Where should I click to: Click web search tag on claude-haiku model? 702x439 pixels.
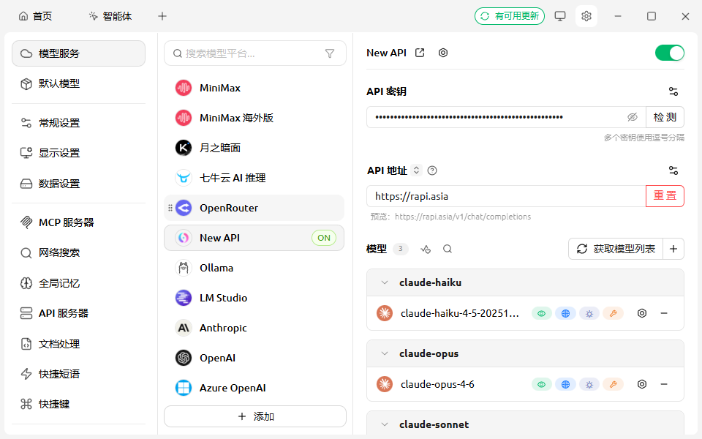565,314
